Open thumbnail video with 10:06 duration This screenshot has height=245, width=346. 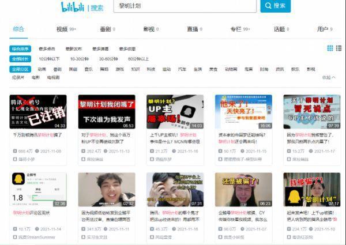point(243,112)
